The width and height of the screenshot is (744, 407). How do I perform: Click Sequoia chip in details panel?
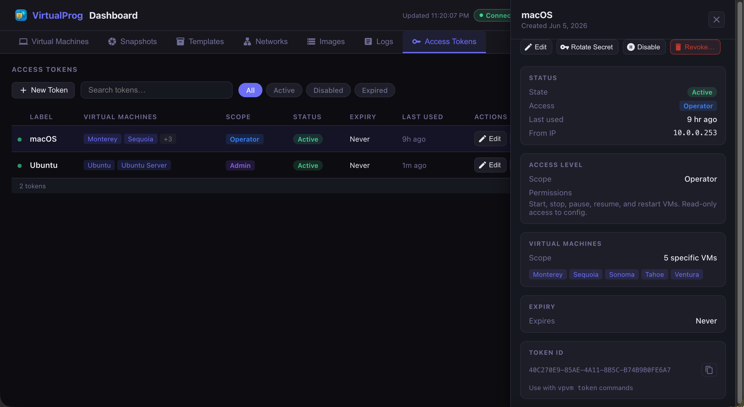(586, 274)
